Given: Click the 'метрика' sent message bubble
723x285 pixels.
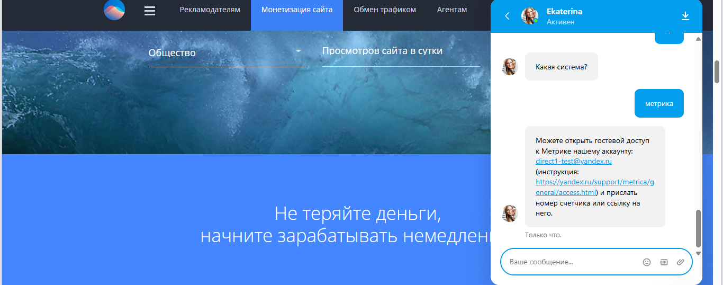Looking at the screenshot, I should pyautogui.click(x=659, y=103).
